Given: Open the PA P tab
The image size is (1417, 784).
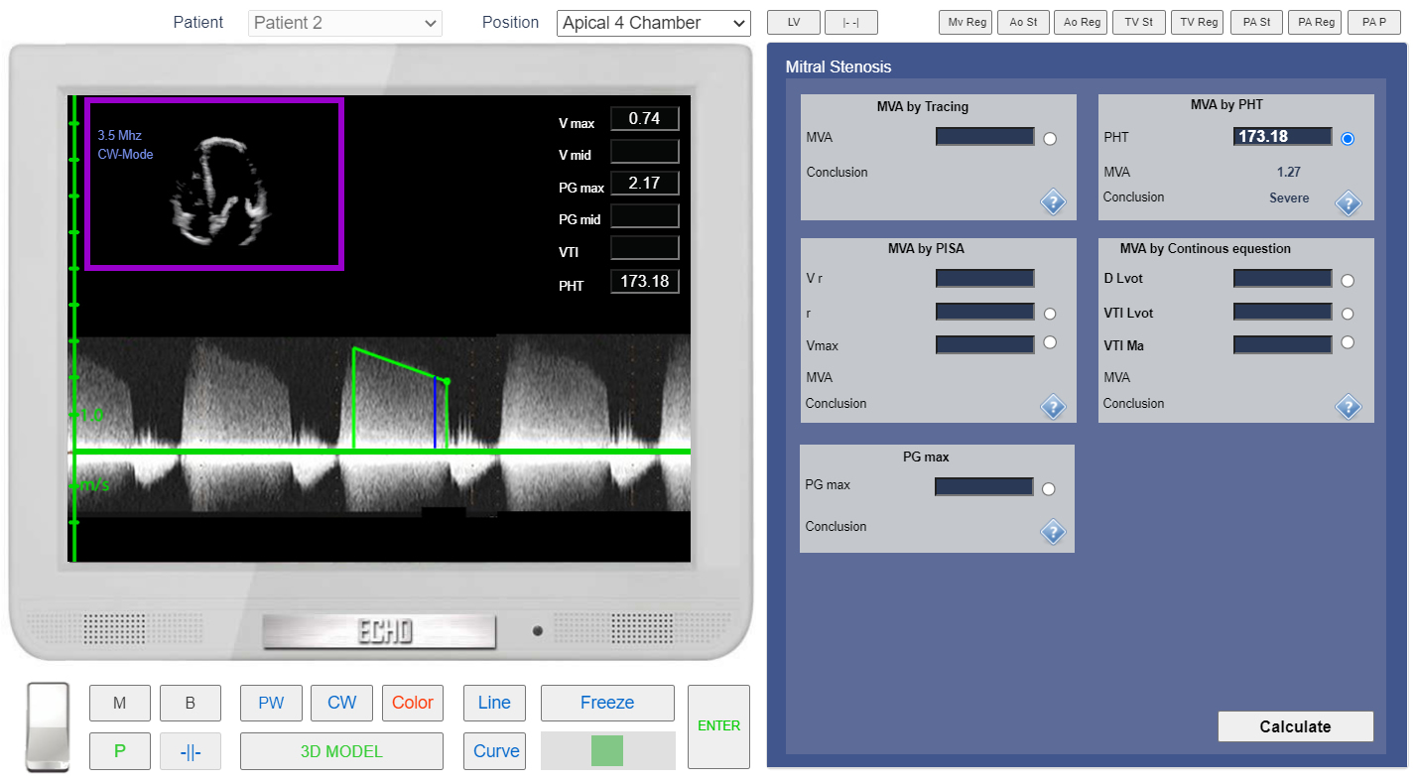Looking at the screenshot, I should [1374, 23].
